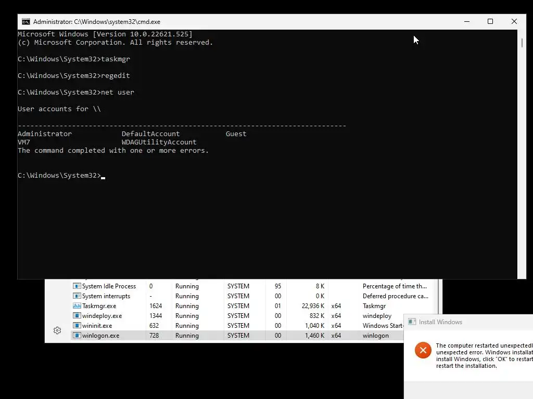
Task: Click the WDAGUtilityAccount name
Action: (159, 142)
